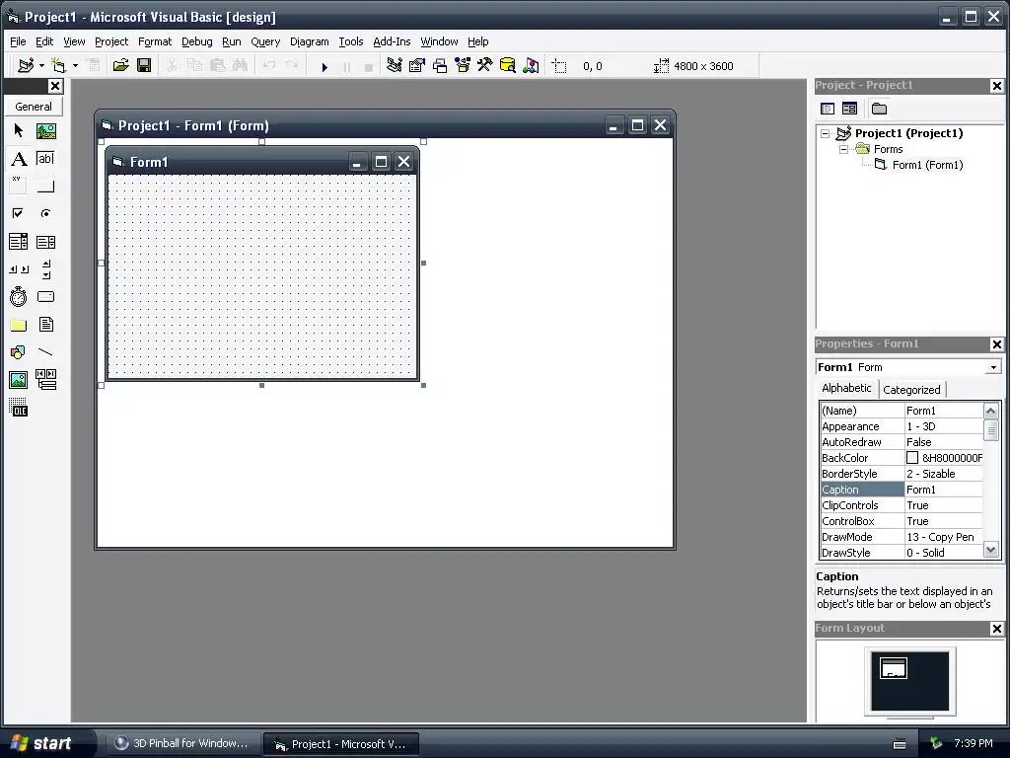
Task: Select the Shape control tool
Action: click(19, 352)
